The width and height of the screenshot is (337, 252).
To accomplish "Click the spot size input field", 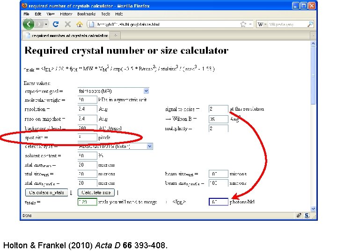I will [x=87, y=137].
